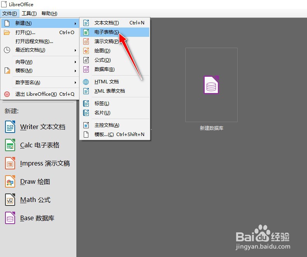Click the template icon beside 模板(M)
Viewport: 307px width, 257px height.
point(7,71)
